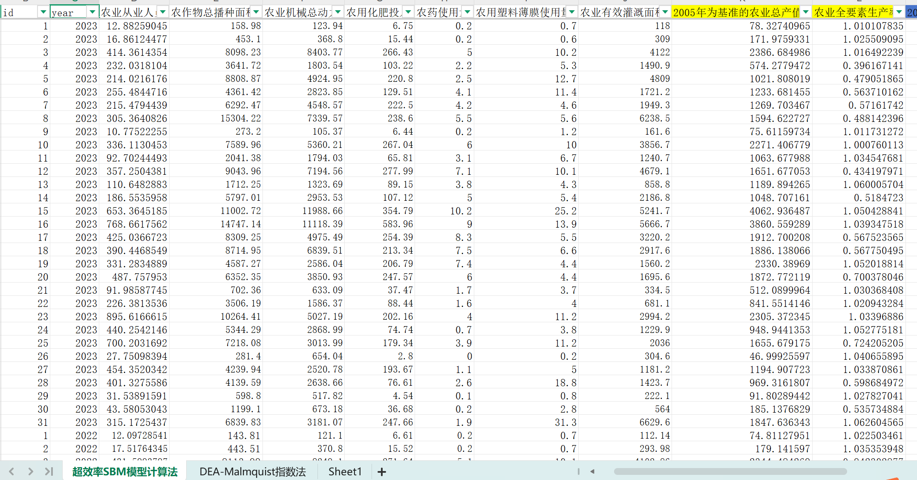Click the horizontal scroll left arrow
The width and height of the screenshot is (917, 480).
pyautogui.click(x=592, y=471)
